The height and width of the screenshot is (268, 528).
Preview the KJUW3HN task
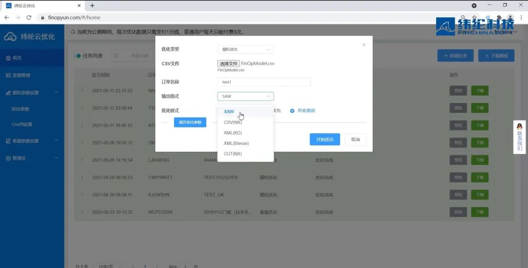click(x=458, y=195)
